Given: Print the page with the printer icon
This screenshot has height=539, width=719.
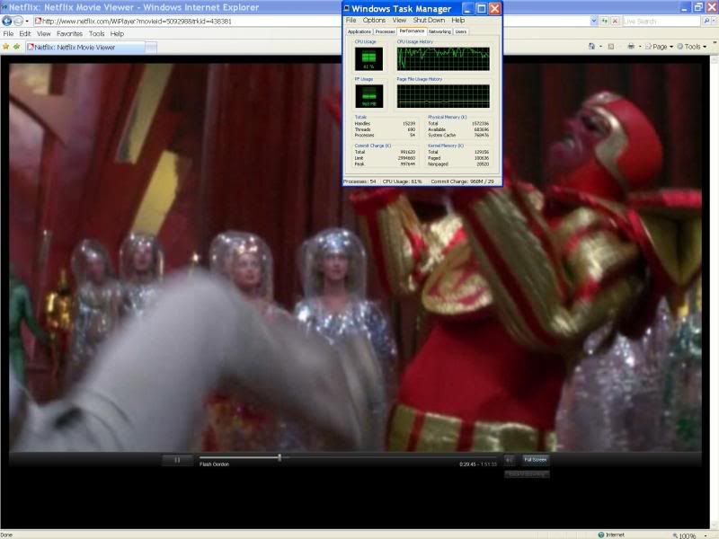Looking at the screenshot, I should click(631, 47).
